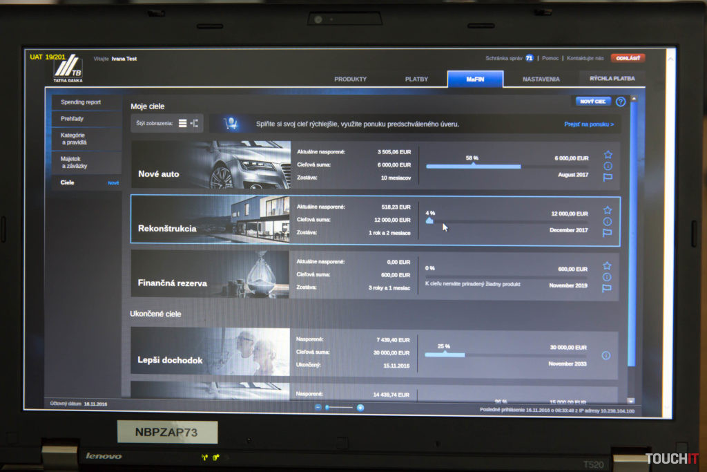Click the Lepší dochodok goal thumbnail
The image size is (707, 472).
(210, 352)
